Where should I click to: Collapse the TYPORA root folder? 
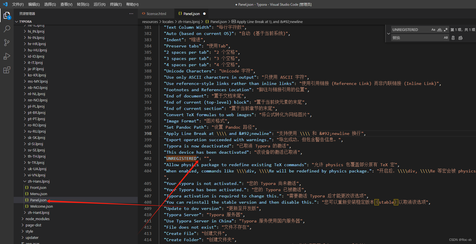coord(17,22)
